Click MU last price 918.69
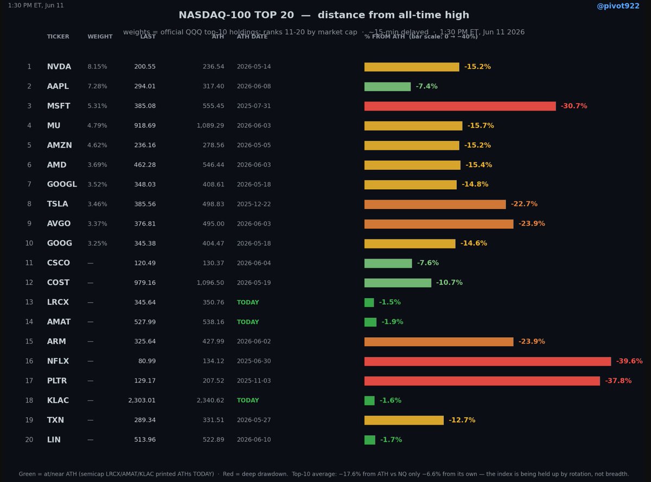This screenshot has height=482, width=651. [145, 126]
